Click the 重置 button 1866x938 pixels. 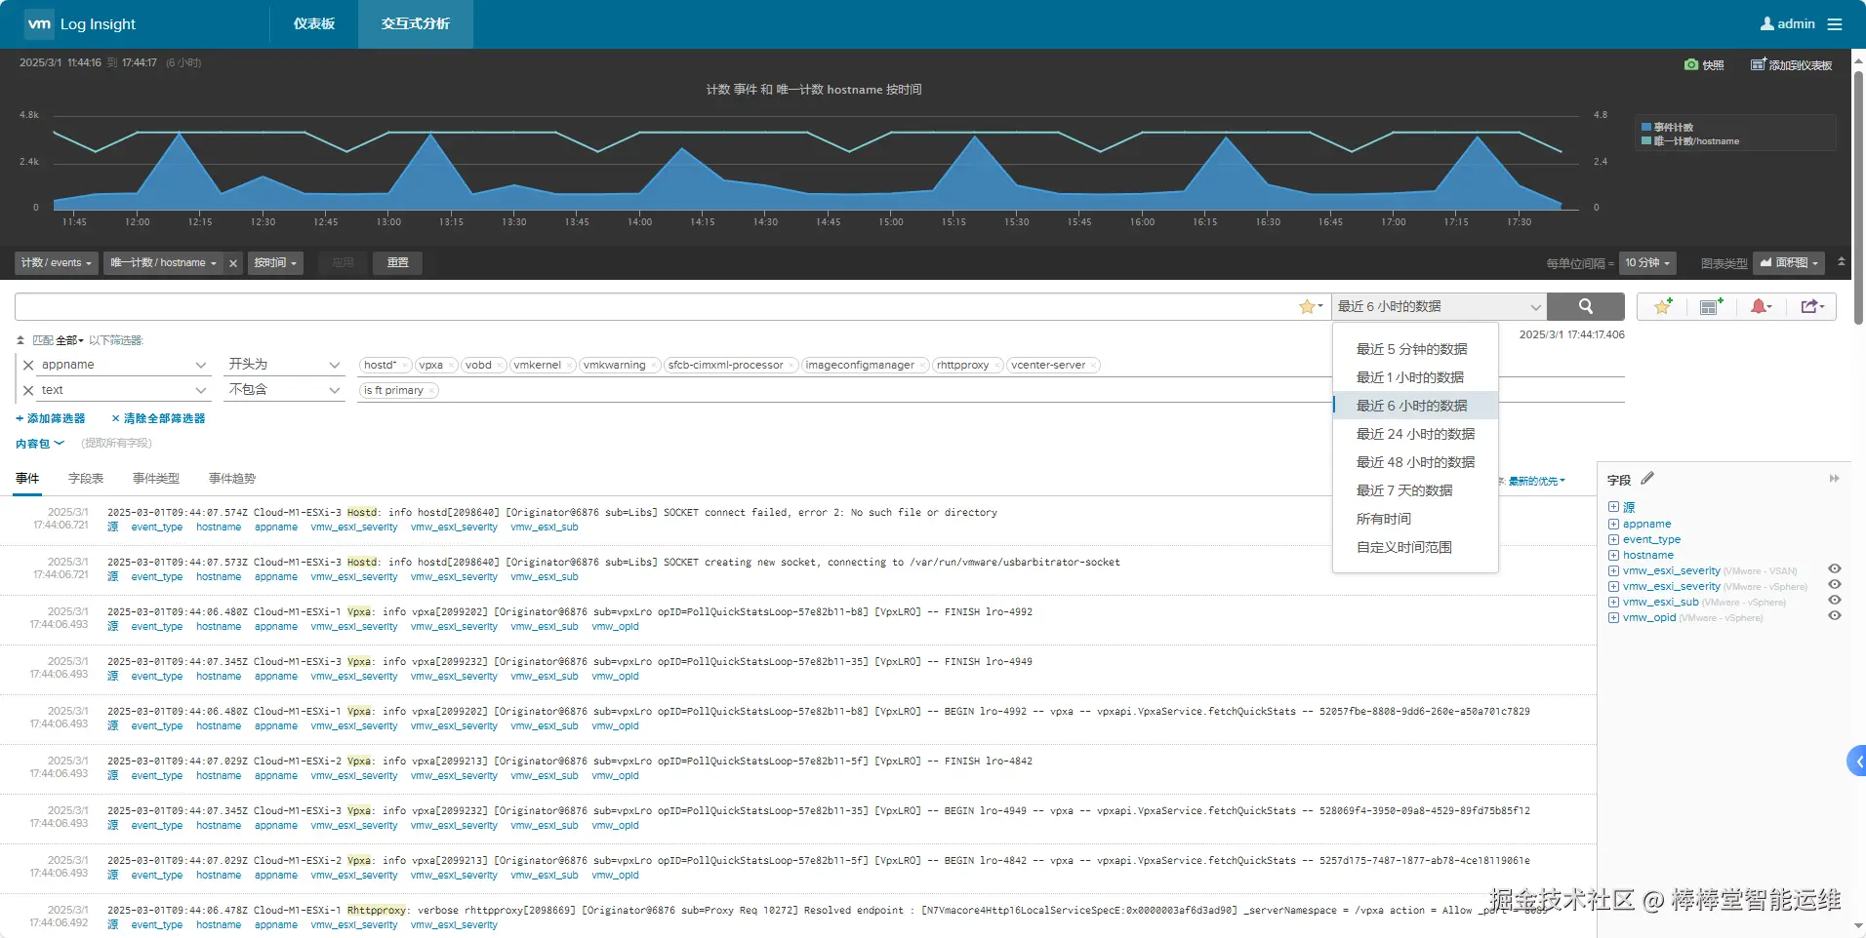[x=397, y=263]
